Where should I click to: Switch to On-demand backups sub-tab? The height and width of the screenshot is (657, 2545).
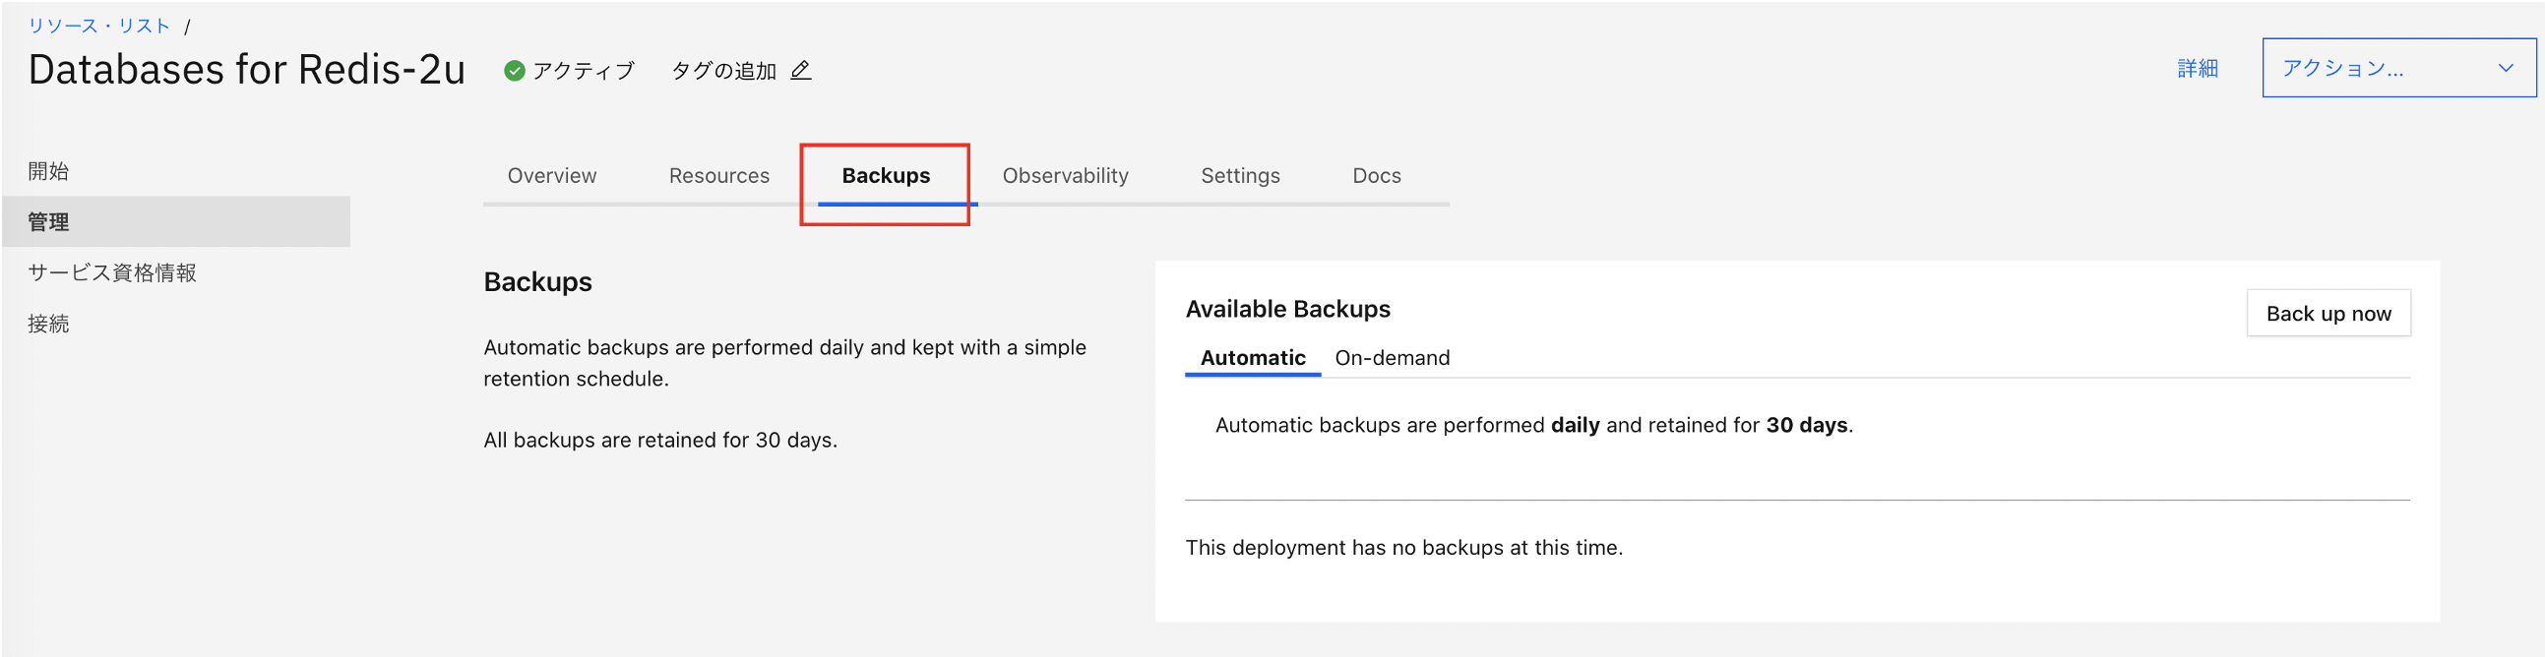coord(1391,358)
